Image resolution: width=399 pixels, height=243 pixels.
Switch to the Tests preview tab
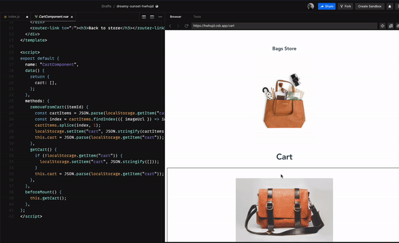tap(197, 17)
